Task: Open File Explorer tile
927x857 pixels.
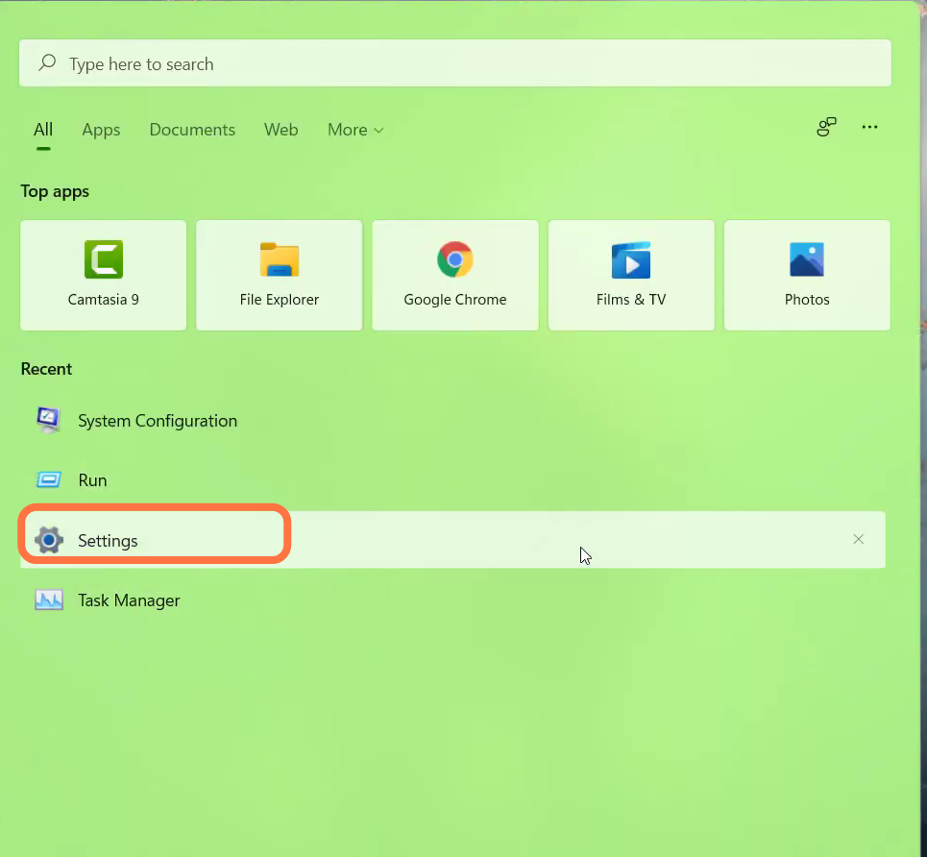Action: (x=279, y=275)
